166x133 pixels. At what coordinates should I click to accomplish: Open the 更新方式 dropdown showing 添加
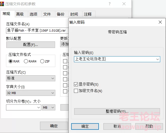[64, 44]
